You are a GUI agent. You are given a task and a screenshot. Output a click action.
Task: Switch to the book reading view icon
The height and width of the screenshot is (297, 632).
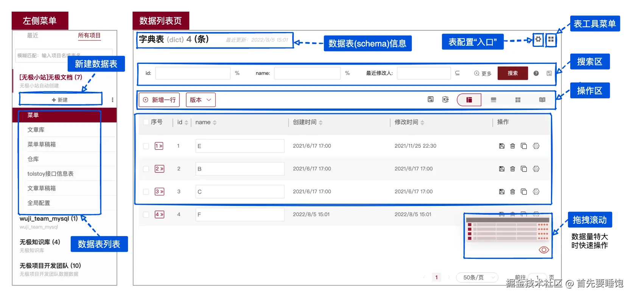pos(542,100)
